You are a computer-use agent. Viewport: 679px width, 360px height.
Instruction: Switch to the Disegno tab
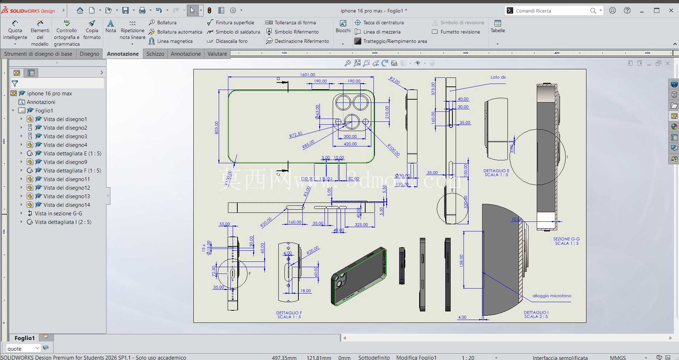[89, 54]
